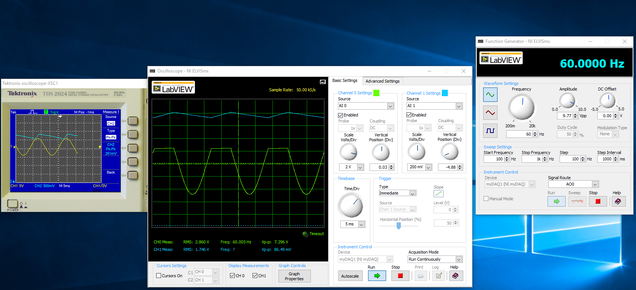Click Channel 1 Vertical Position knob

[449, 152]
